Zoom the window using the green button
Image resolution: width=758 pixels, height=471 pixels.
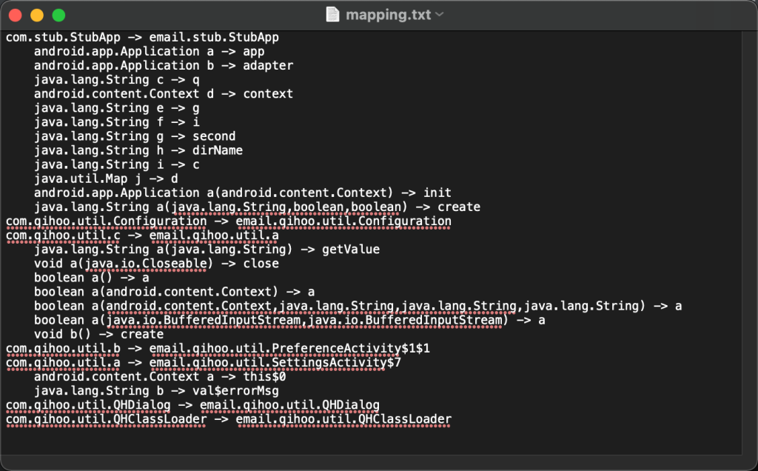[58, 15]
